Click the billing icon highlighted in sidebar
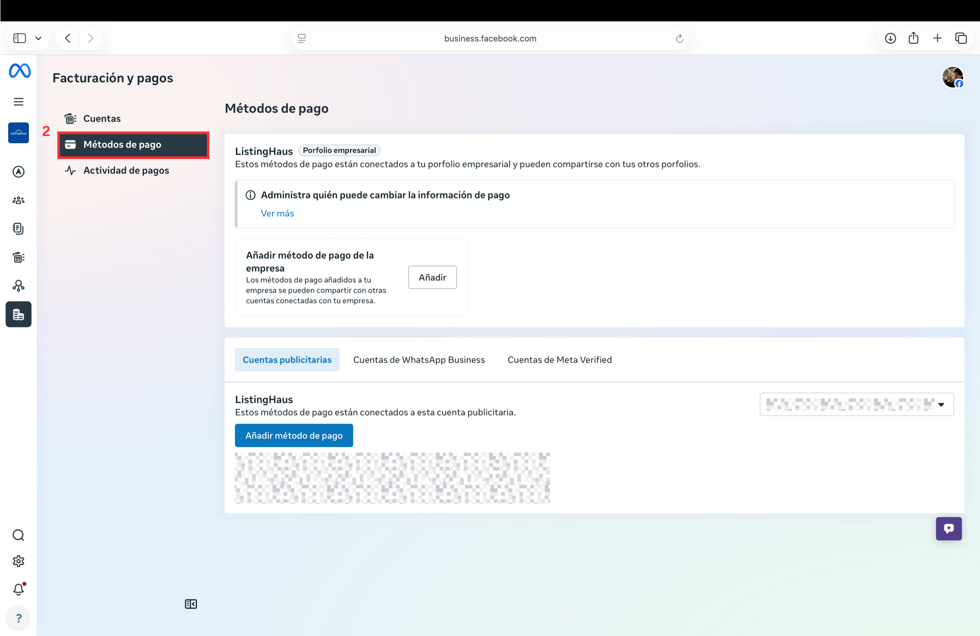Image resolution: width=980 pixels, height=636 pixels. coord(18,314)
